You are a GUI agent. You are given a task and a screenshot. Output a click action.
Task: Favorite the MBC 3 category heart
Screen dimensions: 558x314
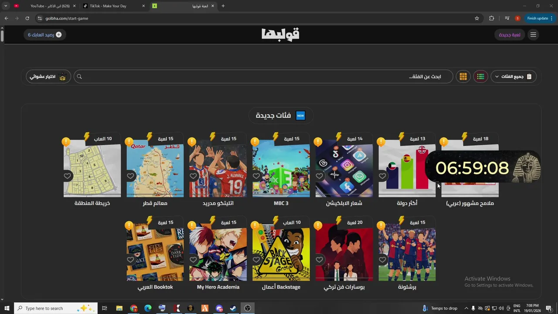(256, 176)
